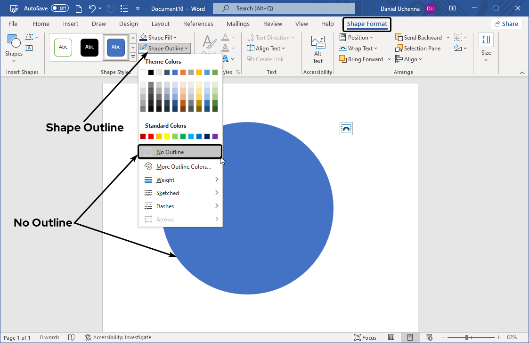This screenshot has height=343, width=529.
Task: Click the Undo arrow icon
Action: (93, 8)
